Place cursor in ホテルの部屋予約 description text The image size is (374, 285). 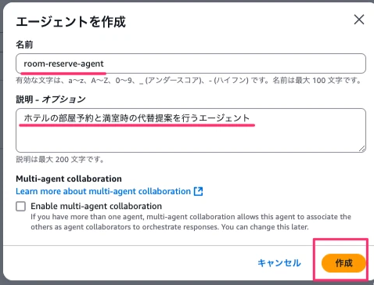pos(137,118)
